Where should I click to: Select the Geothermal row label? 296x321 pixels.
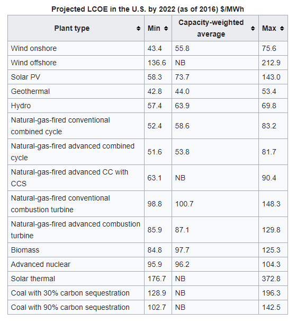coord(30,91)
